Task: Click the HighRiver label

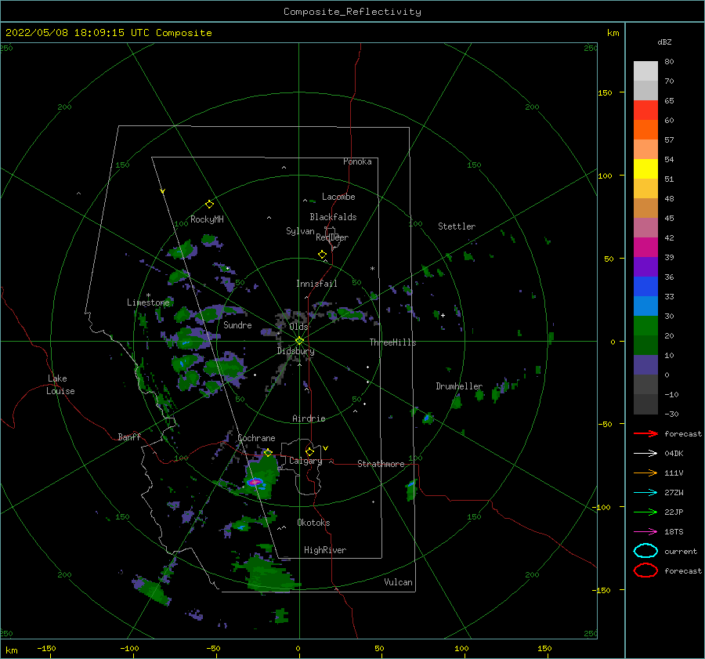Action: [325, 550]
